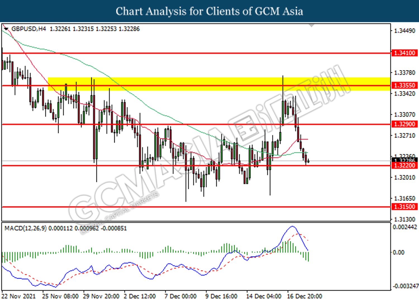
Task: Click the current price label 1.32286
Action: point(404,160)
